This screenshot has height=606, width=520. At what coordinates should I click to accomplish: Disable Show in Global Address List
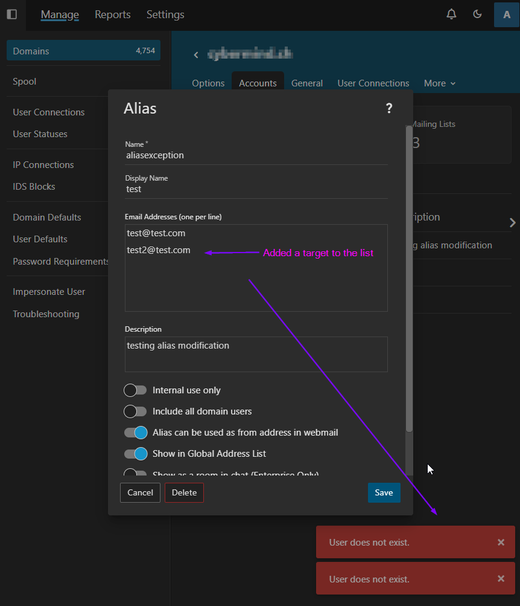pyautogui.click(x=135, y=454)
